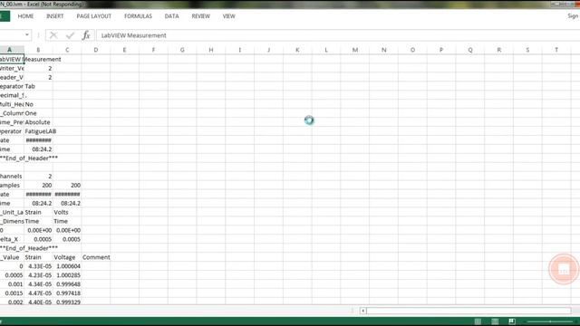
Task: Select cell with value 4.23E-05
Action: tap(38, 275)
